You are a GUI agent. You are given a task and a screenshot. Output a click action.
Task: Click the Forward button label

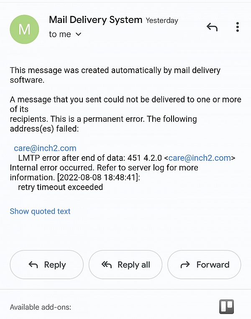213,265
